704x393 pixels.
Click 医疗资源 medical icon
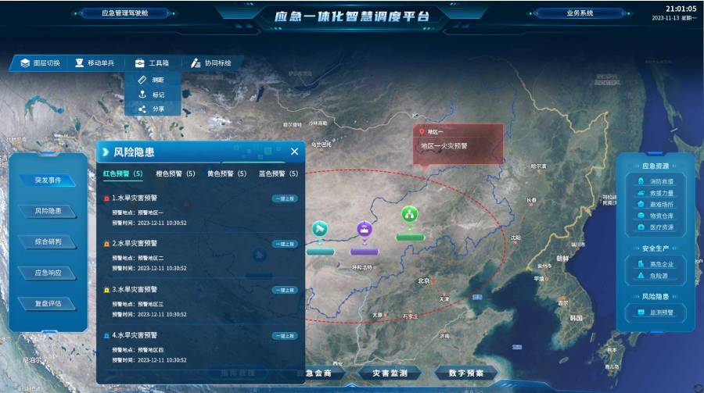[x=641, y=227]
